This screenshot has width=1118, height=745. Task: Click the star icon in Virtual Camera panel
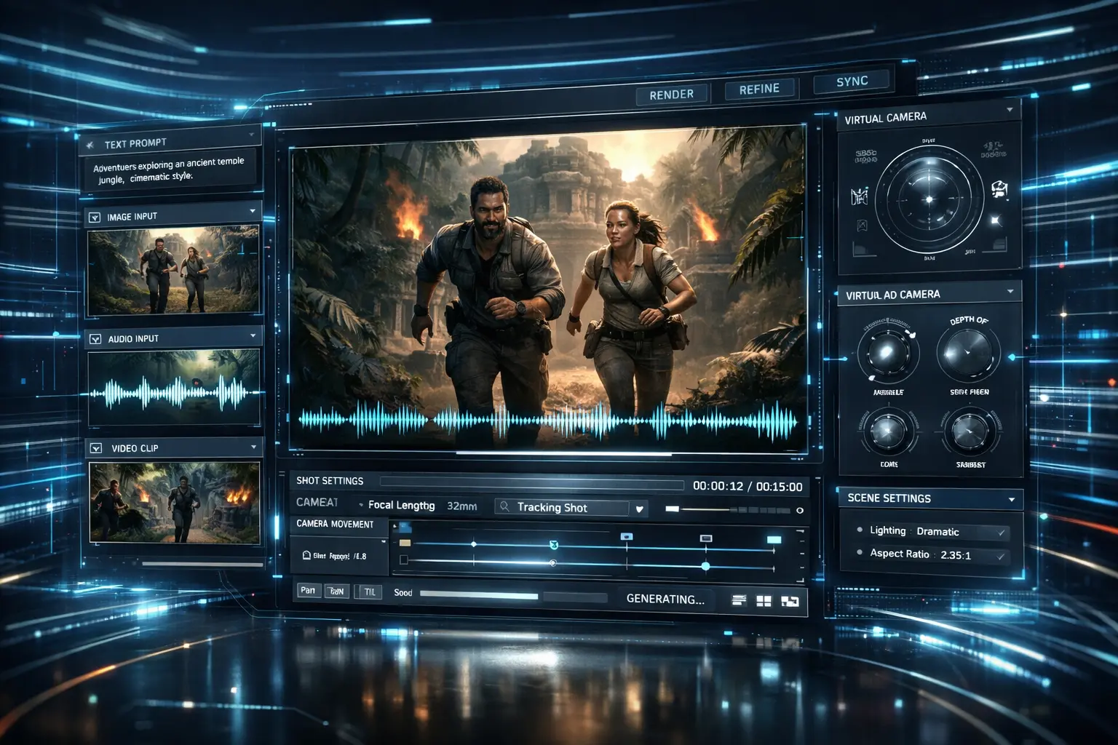tap(995, 220)
